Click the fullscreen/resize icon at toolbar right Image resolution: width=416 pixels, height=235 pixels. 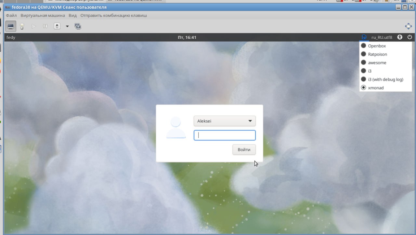[x=408, y=26]
